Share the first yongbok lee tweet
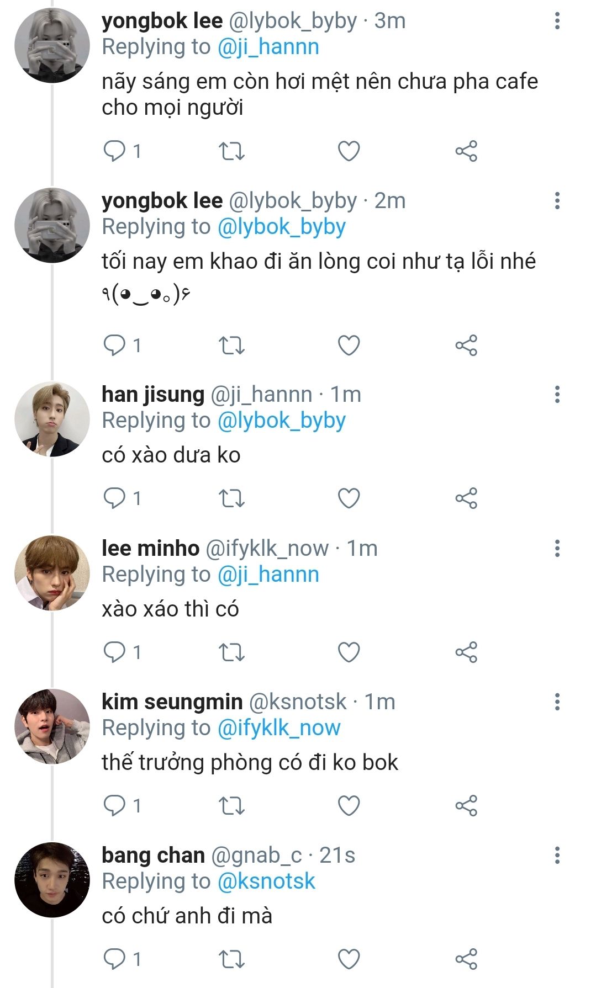The image size is (596, 988). [x=466, y=151]
